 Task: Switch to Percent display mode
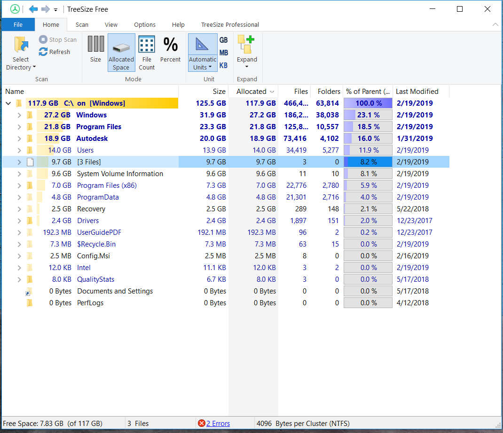point(170,49)
